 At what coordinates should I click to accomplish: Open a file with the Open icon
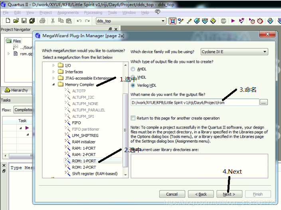click(16, 21)
